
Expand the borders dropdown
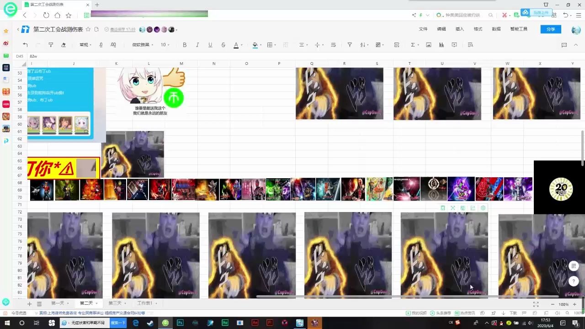[x=276, y=45]
